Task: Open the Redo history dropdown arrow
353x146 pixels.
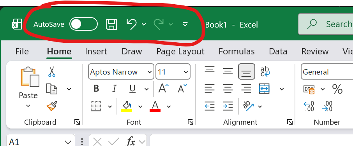Action: pyautogui.click(x=171, y=24)
